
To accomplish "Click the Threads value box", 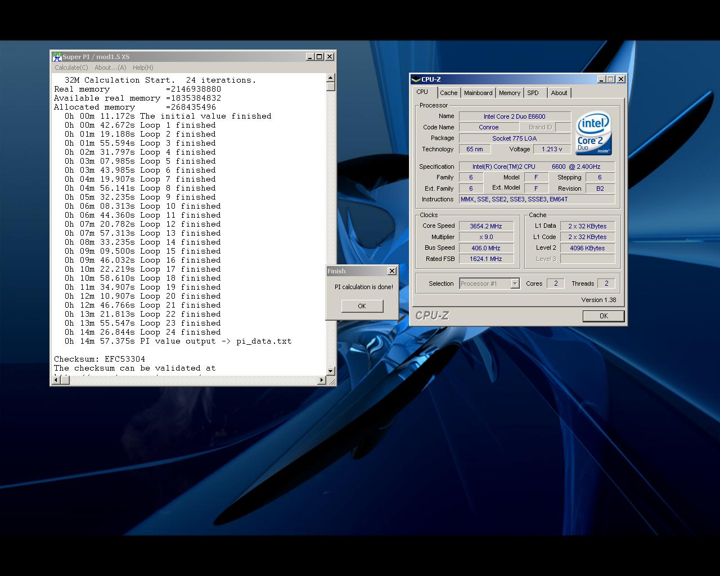I will (606, 283).
